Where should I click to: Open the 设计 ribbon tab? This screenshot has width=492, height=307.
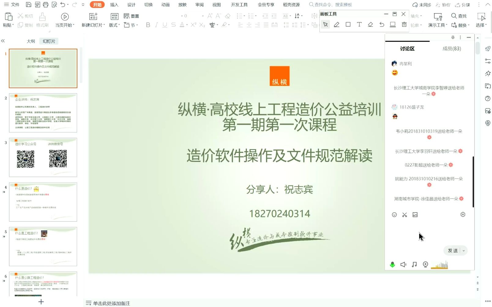pos(131,5)
